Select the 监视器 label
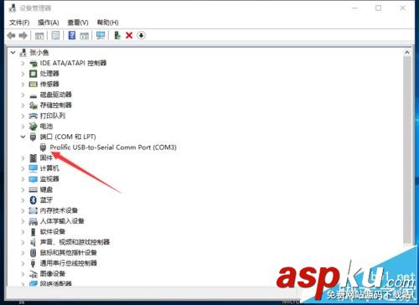Viewport: 419px width, 305px height. [49, 179]
